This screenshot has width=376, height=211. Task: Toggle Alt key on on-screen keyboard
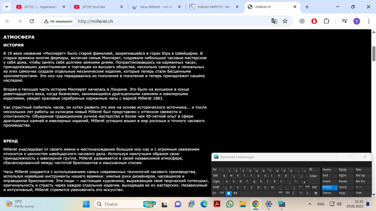coord(236,193)
